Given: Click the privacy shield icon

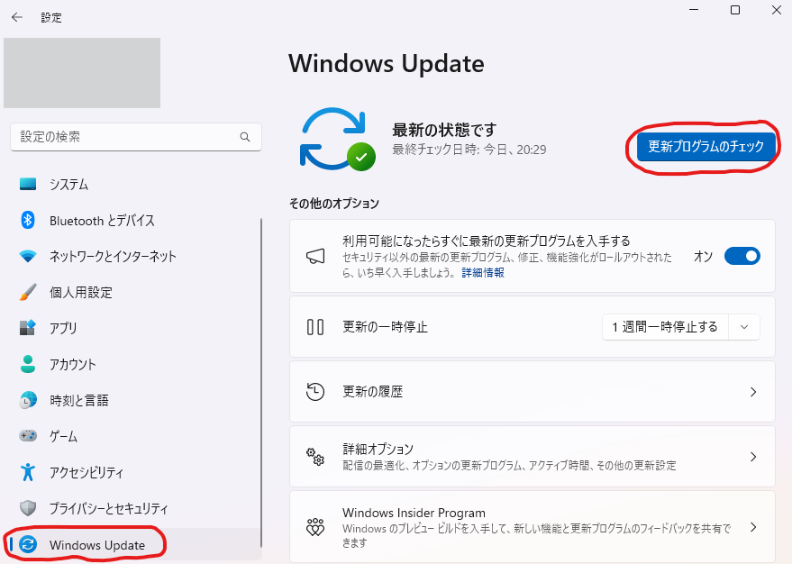Looking at the screenshot, I should [x=28, y=508].
